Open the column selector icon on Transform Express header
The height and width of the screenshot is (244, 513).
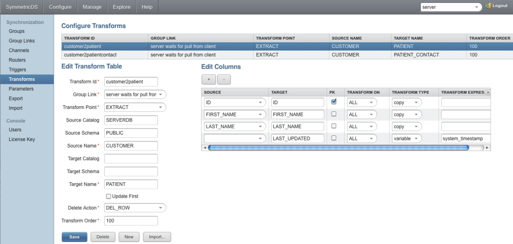[x=488, y=92]
